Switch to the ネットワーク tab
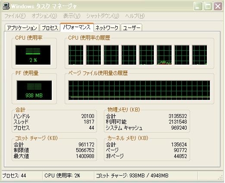Screen dimensions: 225x183 tap(107, 28)
